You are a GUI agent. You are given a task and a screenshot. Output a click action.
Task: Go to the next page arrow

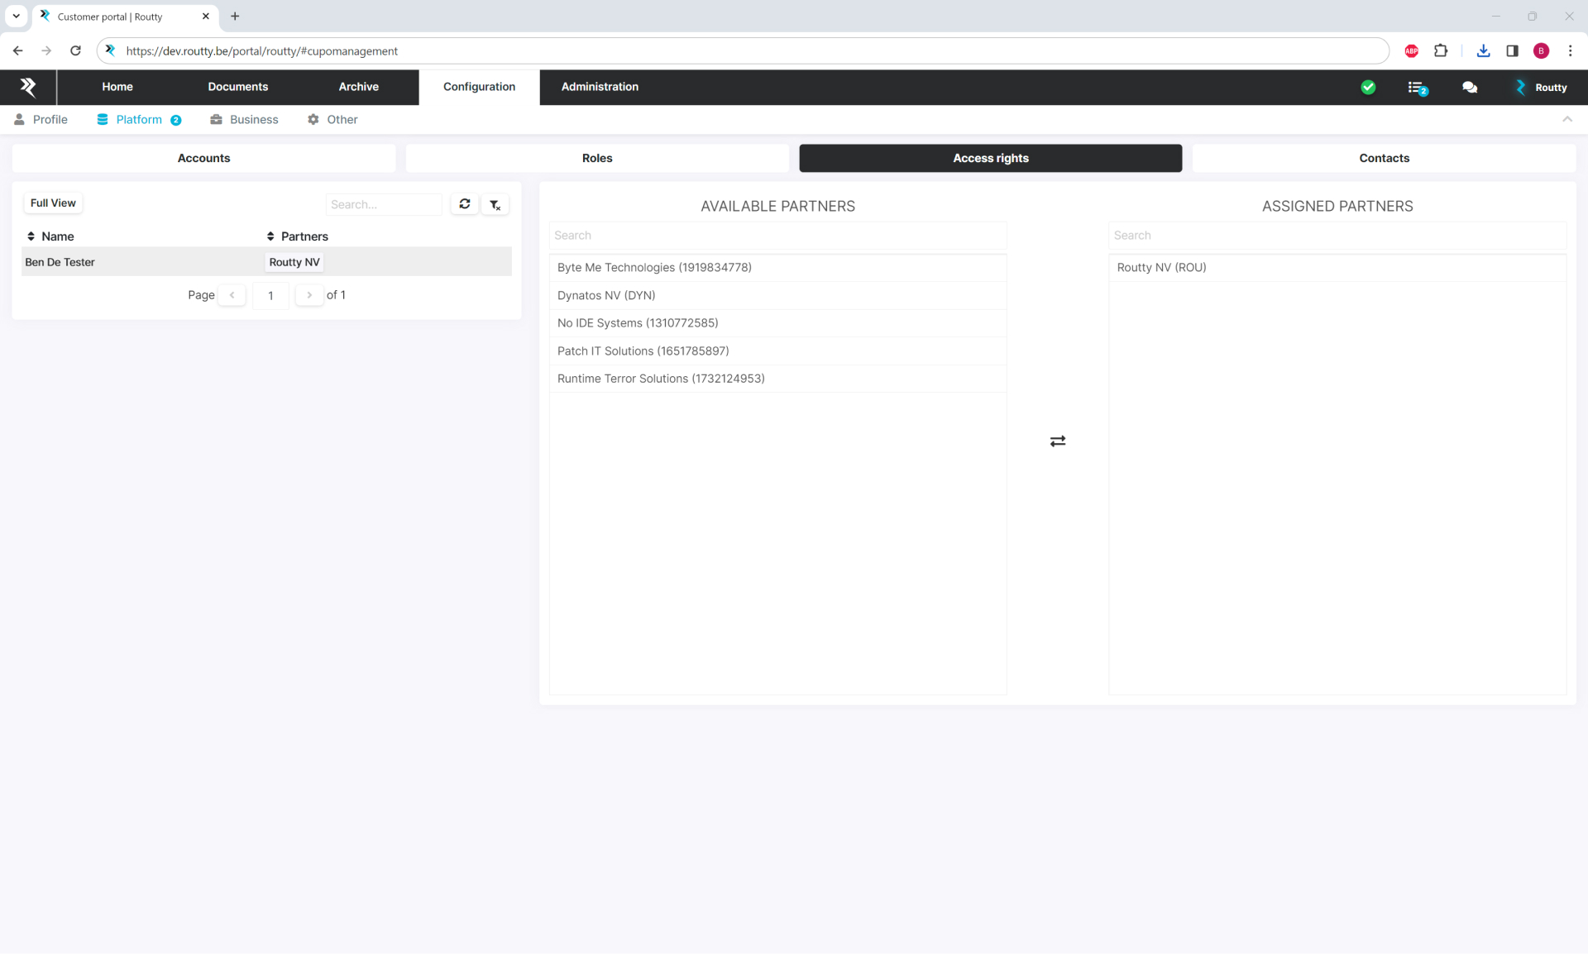pyautogui.click(x=309, y=295)
